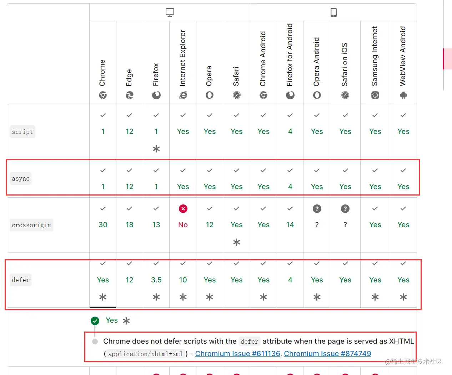Open Chromium Issue #611136 link
This screenshot has width=452, height=375.
click(238, 354)
